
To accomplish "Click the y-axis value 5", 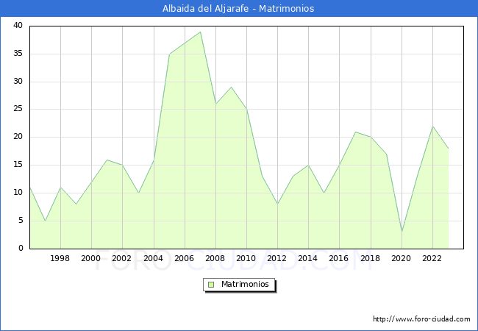I will coord(21,221).
